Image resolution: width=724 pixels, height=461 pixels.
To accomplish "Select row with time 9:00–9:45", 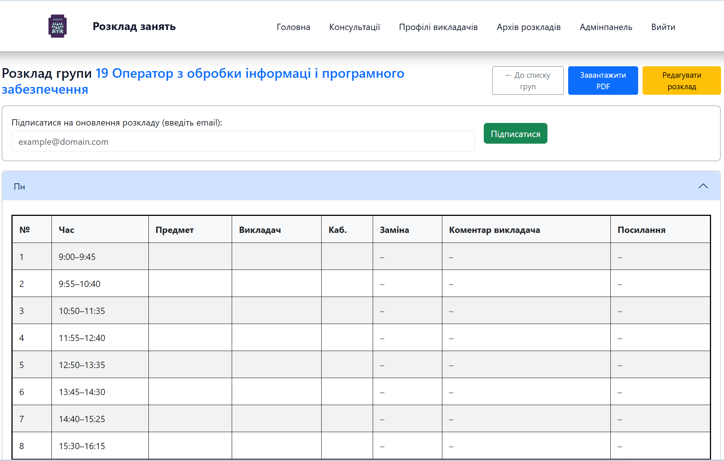I will pyautogui.click(x=77, y=257).
